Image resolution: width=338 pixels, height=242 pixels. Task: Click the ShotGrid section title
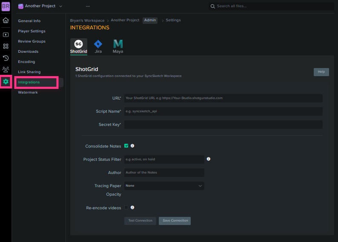87,69
